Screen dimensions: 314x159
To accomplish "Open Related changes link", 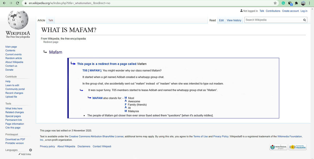I will (14, 112).
